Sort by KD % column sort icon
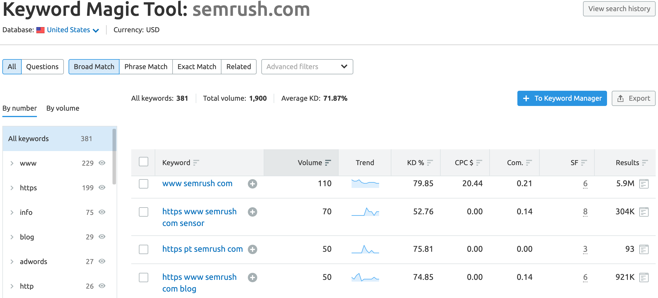 [430, 163]
